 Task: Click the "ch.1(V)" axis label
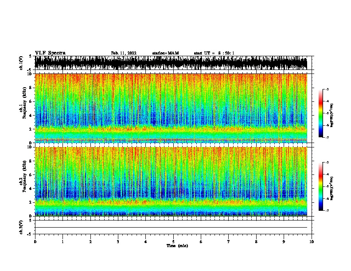[21, 63]
